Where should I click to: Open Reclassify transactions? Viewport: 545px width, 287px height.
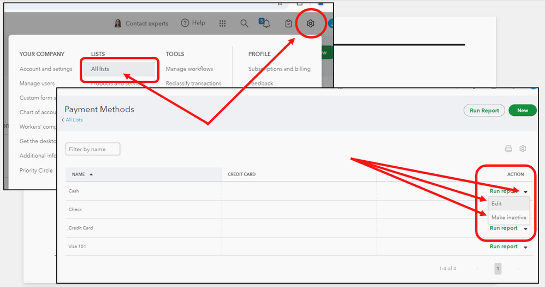(193, 84)
